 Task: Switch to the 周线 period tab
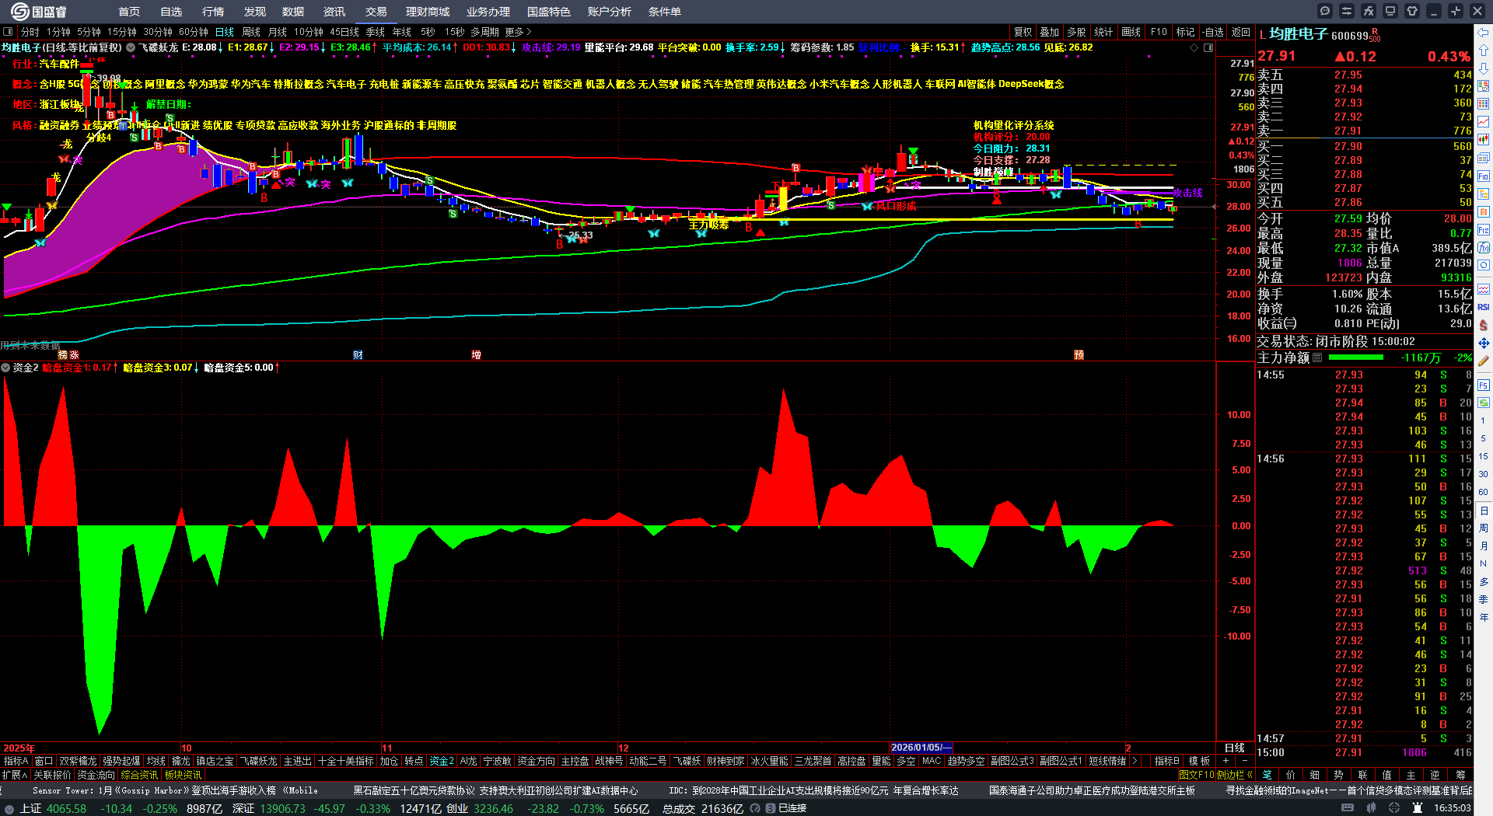251,32
